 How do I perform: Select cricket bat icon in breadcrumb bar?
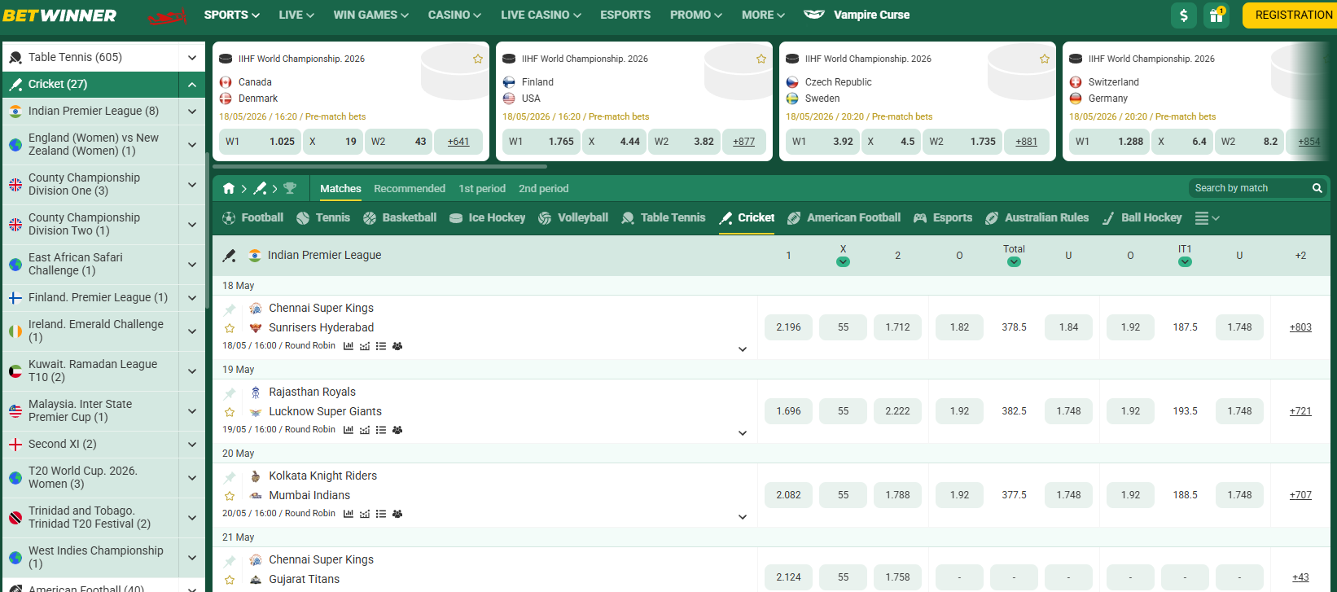click(260, 188)
